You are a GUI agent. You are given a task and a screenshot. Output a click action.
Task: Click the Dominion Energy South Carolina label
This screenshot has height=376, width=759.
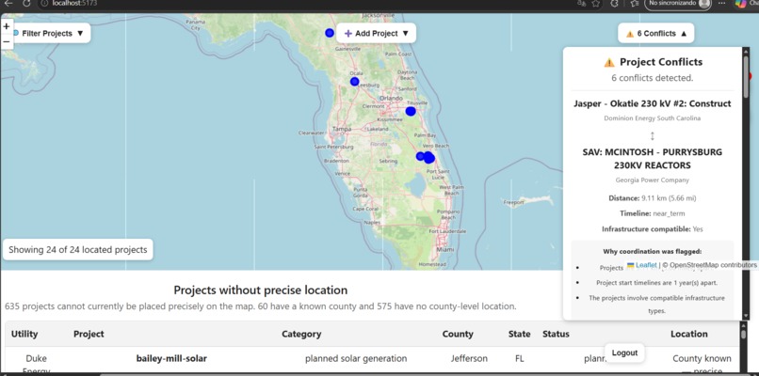[652, 117]
